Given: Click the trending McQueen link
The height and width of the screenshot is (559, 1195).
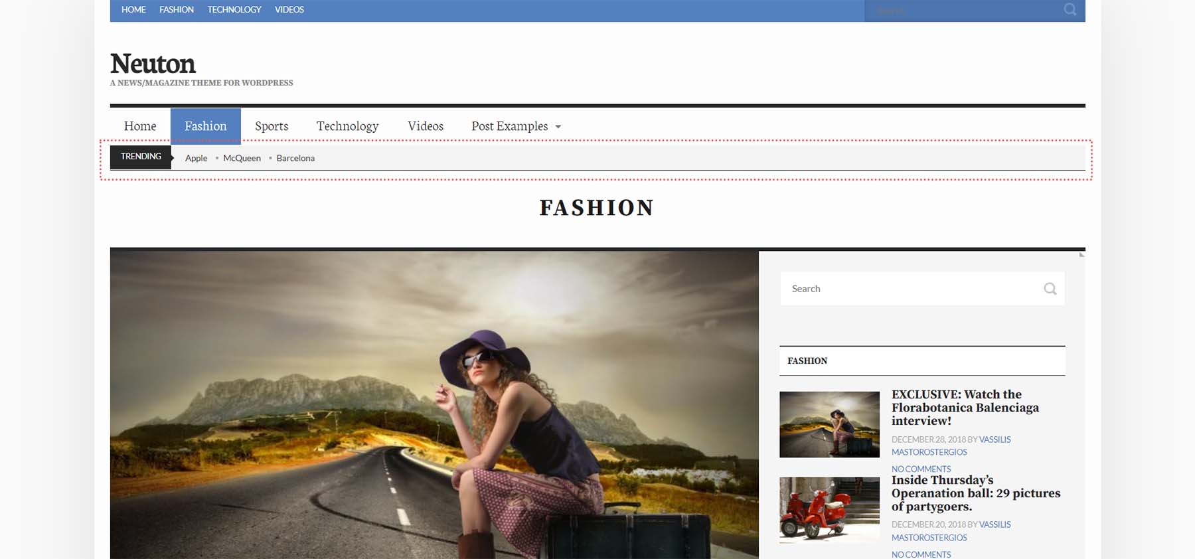Looking at the screenshot, I should tap(242, 158).
